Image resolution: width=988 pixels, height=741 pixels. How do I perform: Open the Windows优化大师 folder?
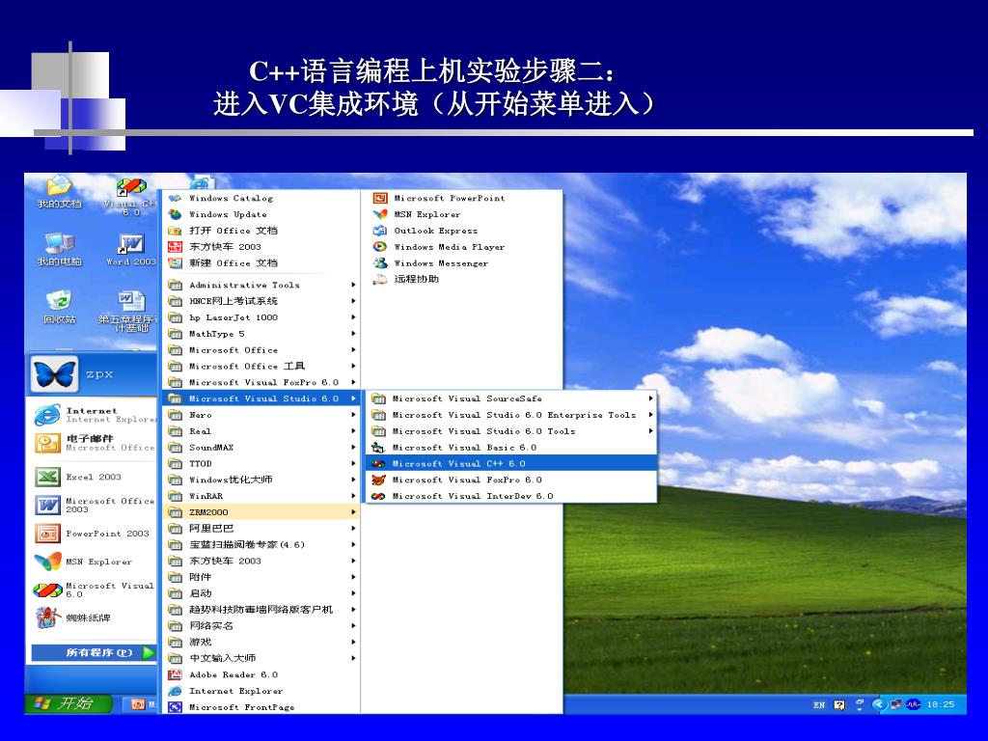click(261, 480)
